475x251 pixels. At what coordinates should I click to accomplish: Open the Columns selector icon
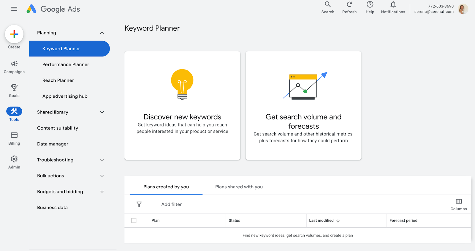(x=459, y=201)
